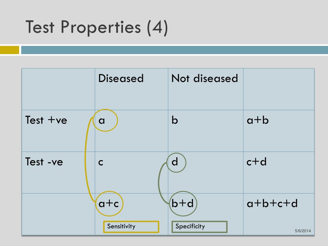Image resolution: width=328 pixels, height=246 pixels.
Task: Select the circled 'd' cell
Action: (x=176, y=162)
